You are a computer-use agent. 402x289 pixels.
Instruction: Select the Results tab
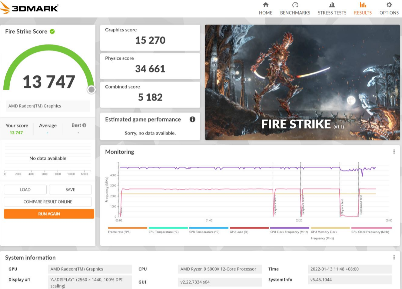coord(363,8)
